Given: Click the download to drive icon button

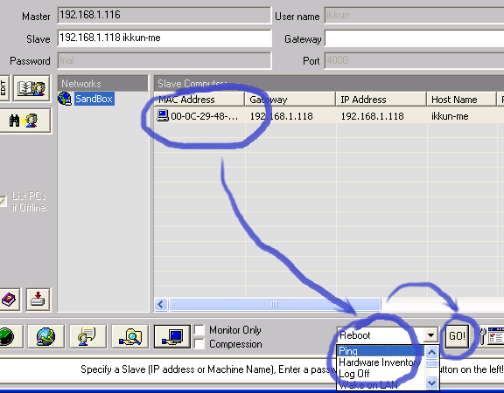Looking at the screenshot, I should [38, 300].
